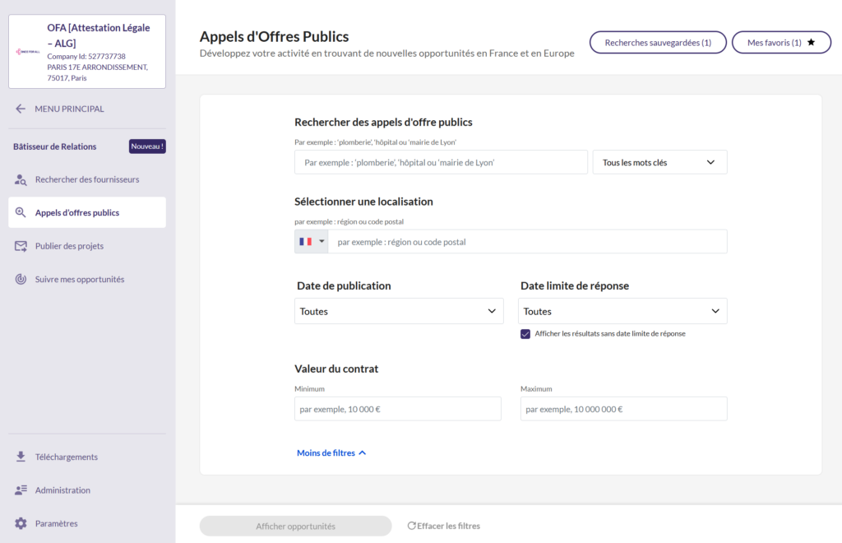This screenshot has height=543, width=842.
Task: Uncheck 'Afficher les résultats sans date limite de réponse'
Action: click(x=525, y=334)
